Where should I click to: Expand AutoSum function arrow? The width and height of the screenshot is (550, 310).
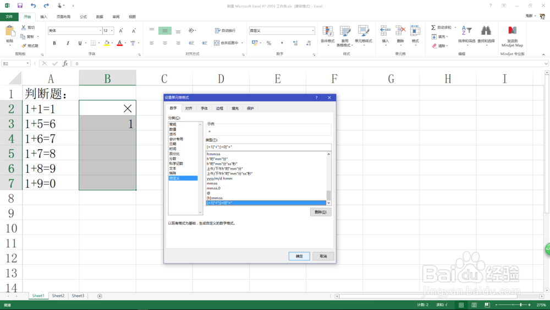pos(455,28)
